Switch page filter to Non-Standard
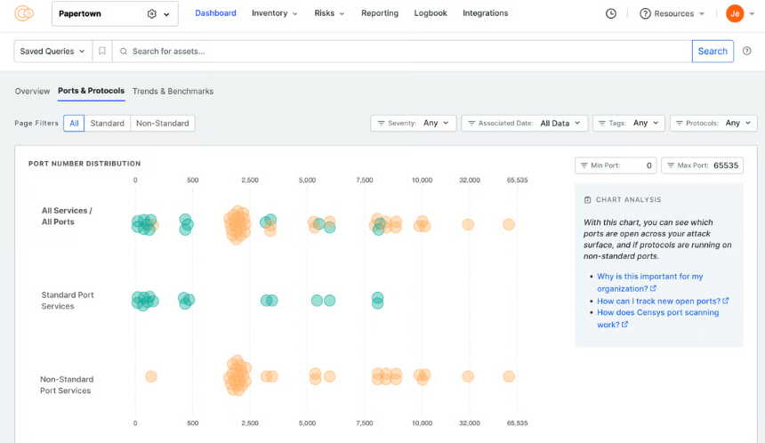The height and width of the screenshot is (443, 765). (163, 123)
